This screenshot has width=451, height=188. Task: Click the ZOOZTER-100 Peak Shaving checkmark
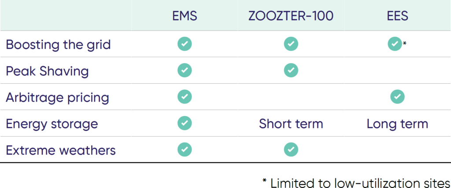click(291, 70)
